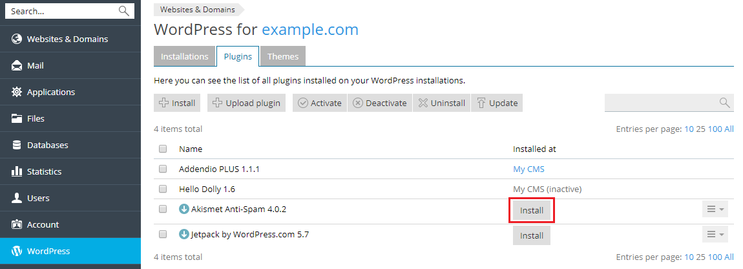Tick the Addendio PLUS 1.1.1 checkbox
Image resolution: width=743 pixels, height=269 pixels.
pyautogui.click(x=163, y=169)
